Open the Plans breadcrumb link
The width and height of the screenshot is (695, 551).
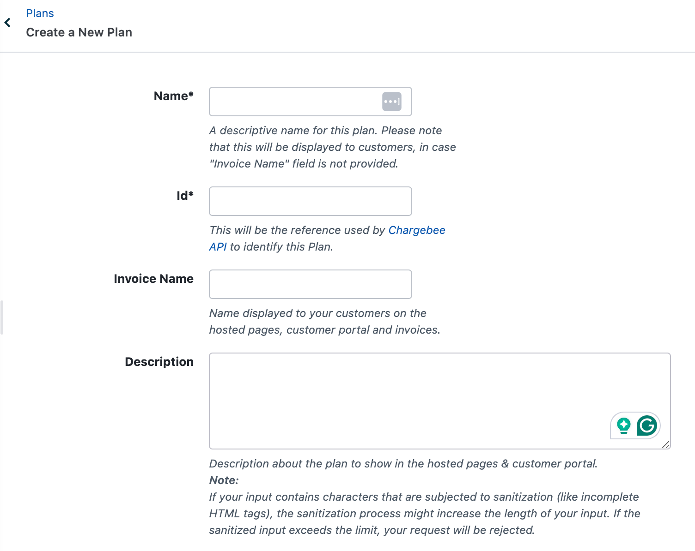coord(40,13)
